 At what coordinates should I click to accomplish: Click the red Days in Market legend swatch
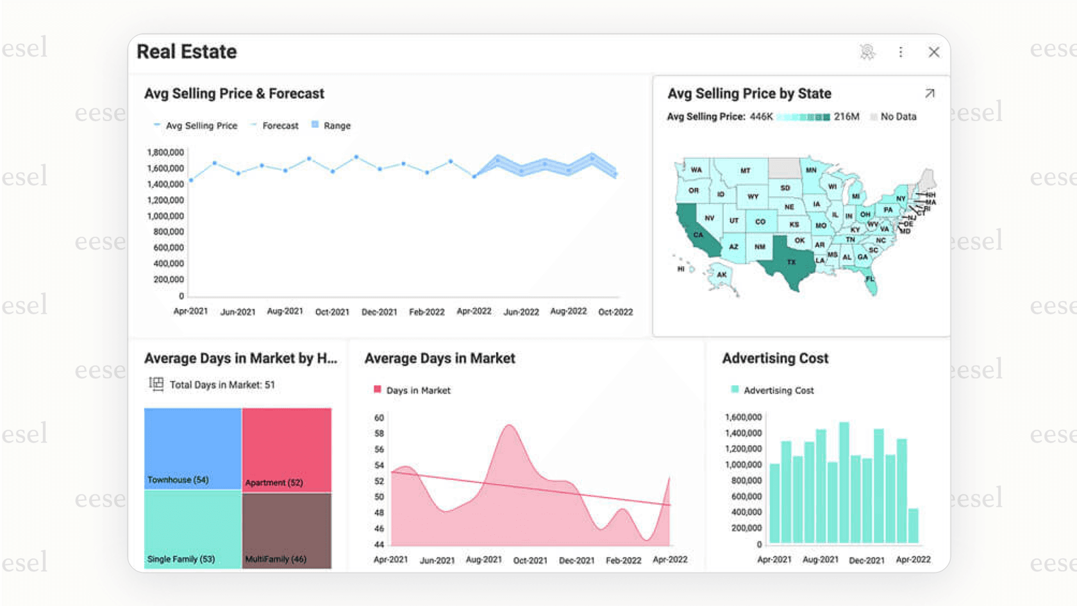[376, 389]
